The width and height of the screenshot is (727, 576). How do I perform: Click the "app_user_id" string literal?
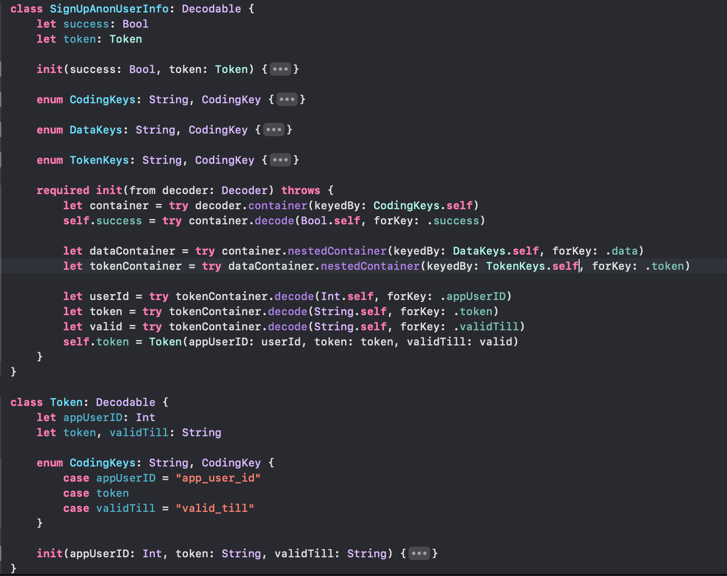click(x=218, y=478)
